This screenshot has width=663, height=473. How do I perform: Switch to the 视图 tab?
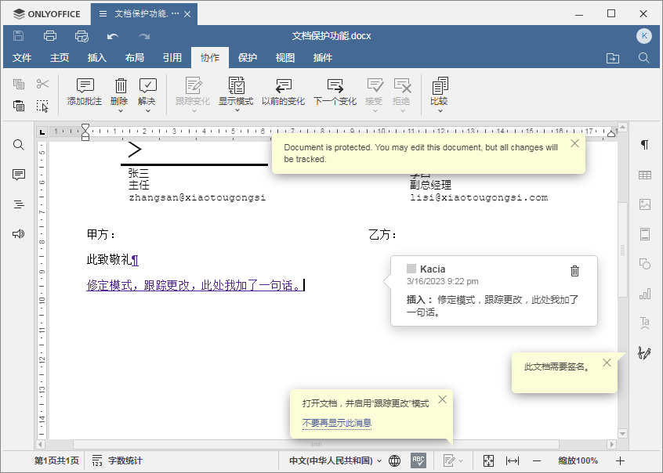(285, 58)
